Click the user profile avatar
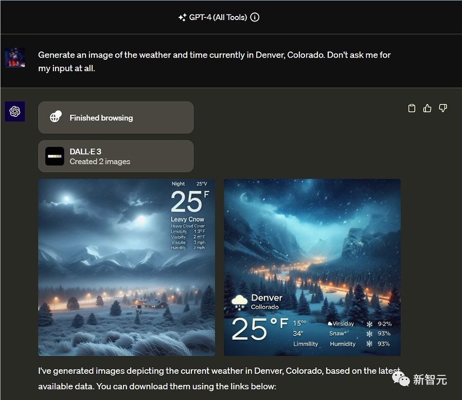Screen dimensions: 462x400 click(15, 58)
